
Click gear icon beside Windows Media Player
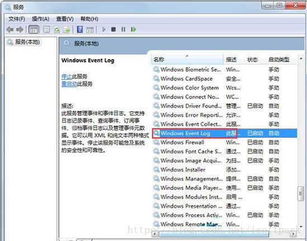coord(156,188)
